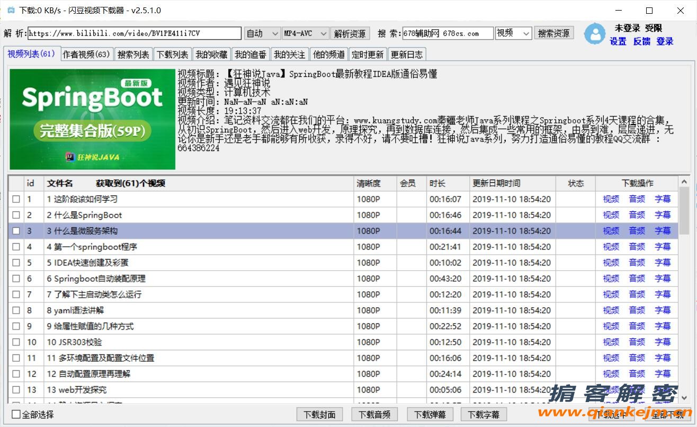The height and width of the screenshot is (427, 697).
Task: Click the 下载封面 button
Action: [320, 414]
